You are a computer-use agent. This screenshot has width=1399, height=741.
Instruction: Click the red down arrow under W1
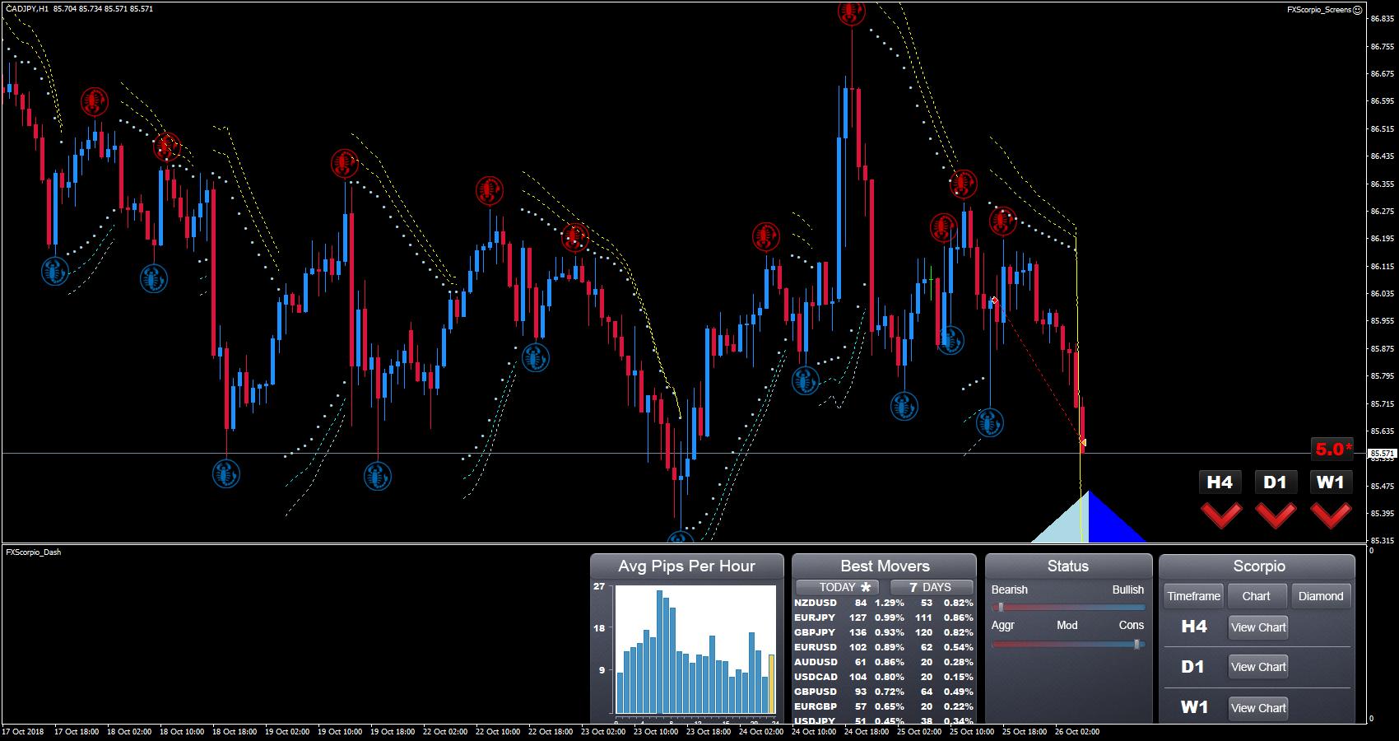(x=1331, y=515)
